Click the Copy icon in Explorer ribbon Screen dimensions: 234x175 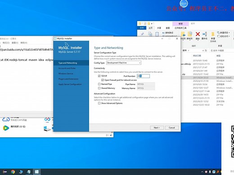pos(150,34)
